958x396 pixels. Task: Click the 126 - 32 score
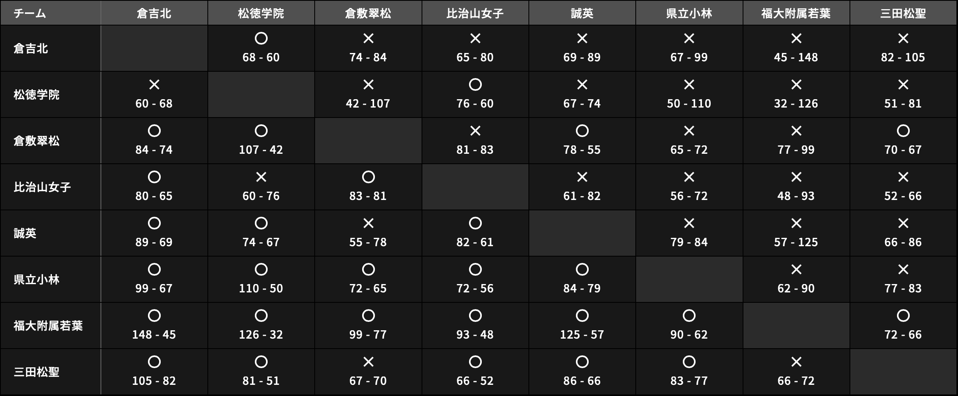coord(261,335)
